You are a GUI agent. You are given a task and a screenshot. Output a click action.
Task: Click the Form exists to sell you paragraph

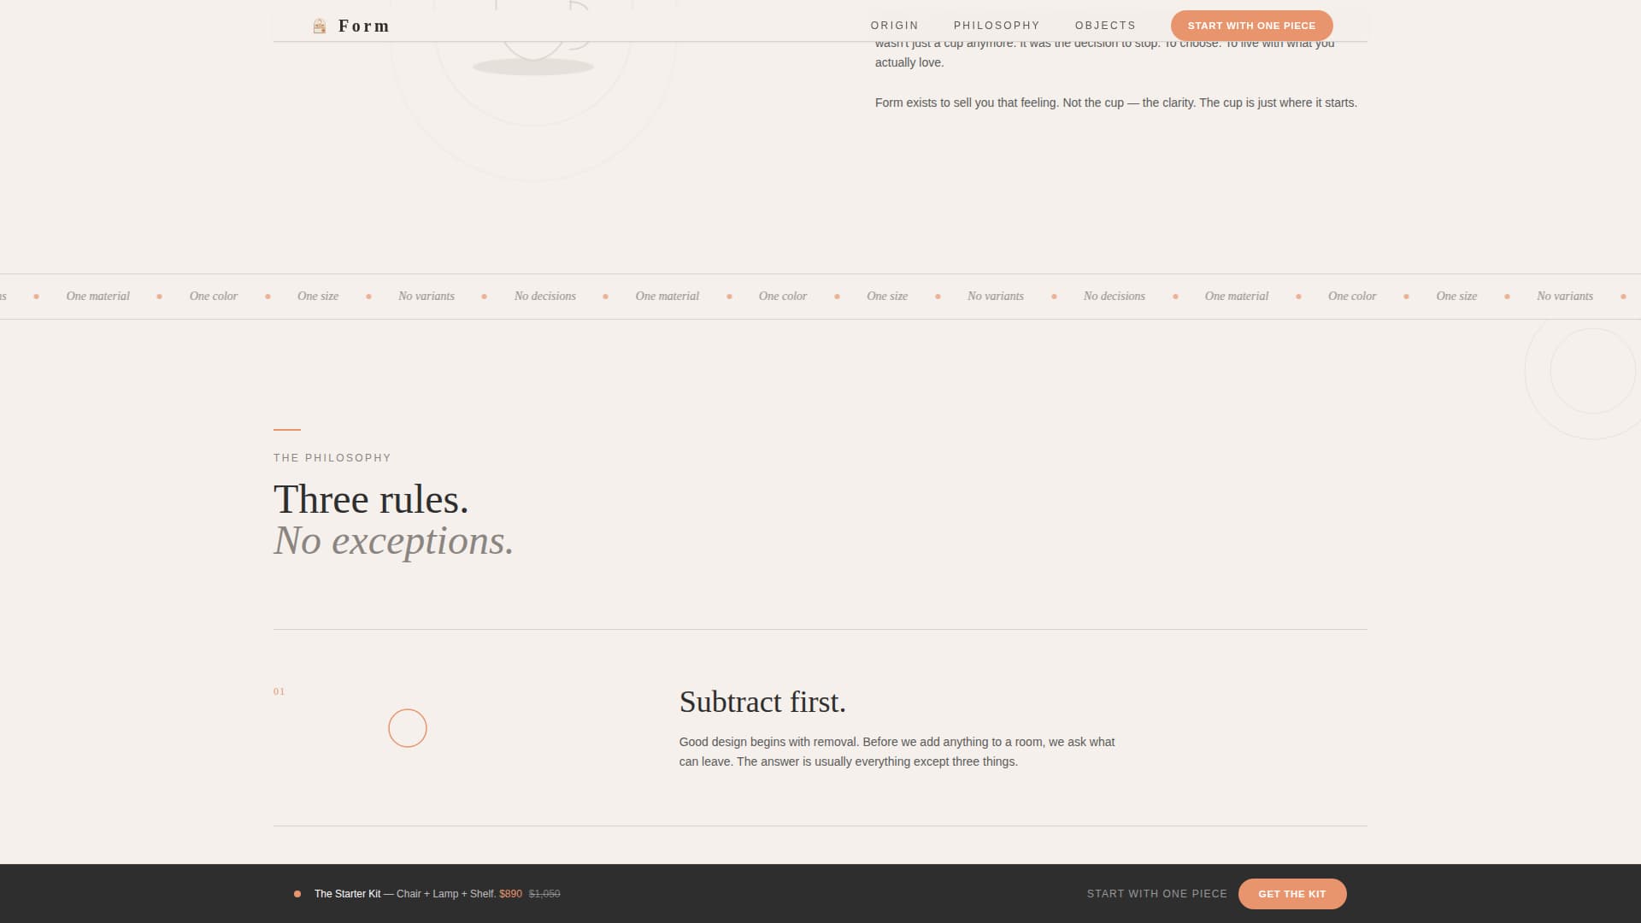(1115, 103)
